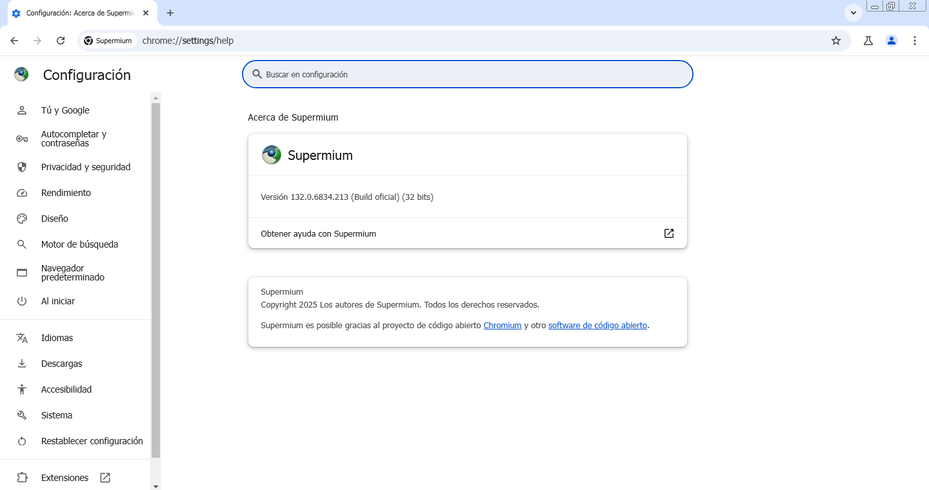Screen dimensions: 929x490
Task: Go to Rendimiento section
Action: click(x=66, y=193)
